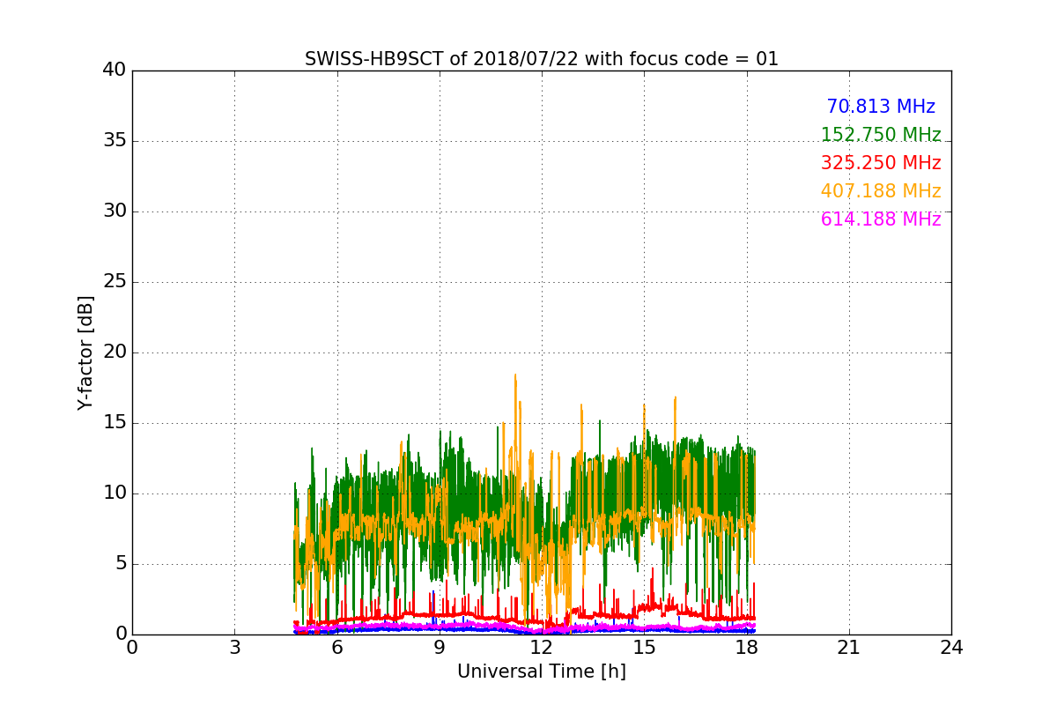This screenshot has height=705, width=1057.
Task: Click the y-axis tick label 20
Action: 115,352
